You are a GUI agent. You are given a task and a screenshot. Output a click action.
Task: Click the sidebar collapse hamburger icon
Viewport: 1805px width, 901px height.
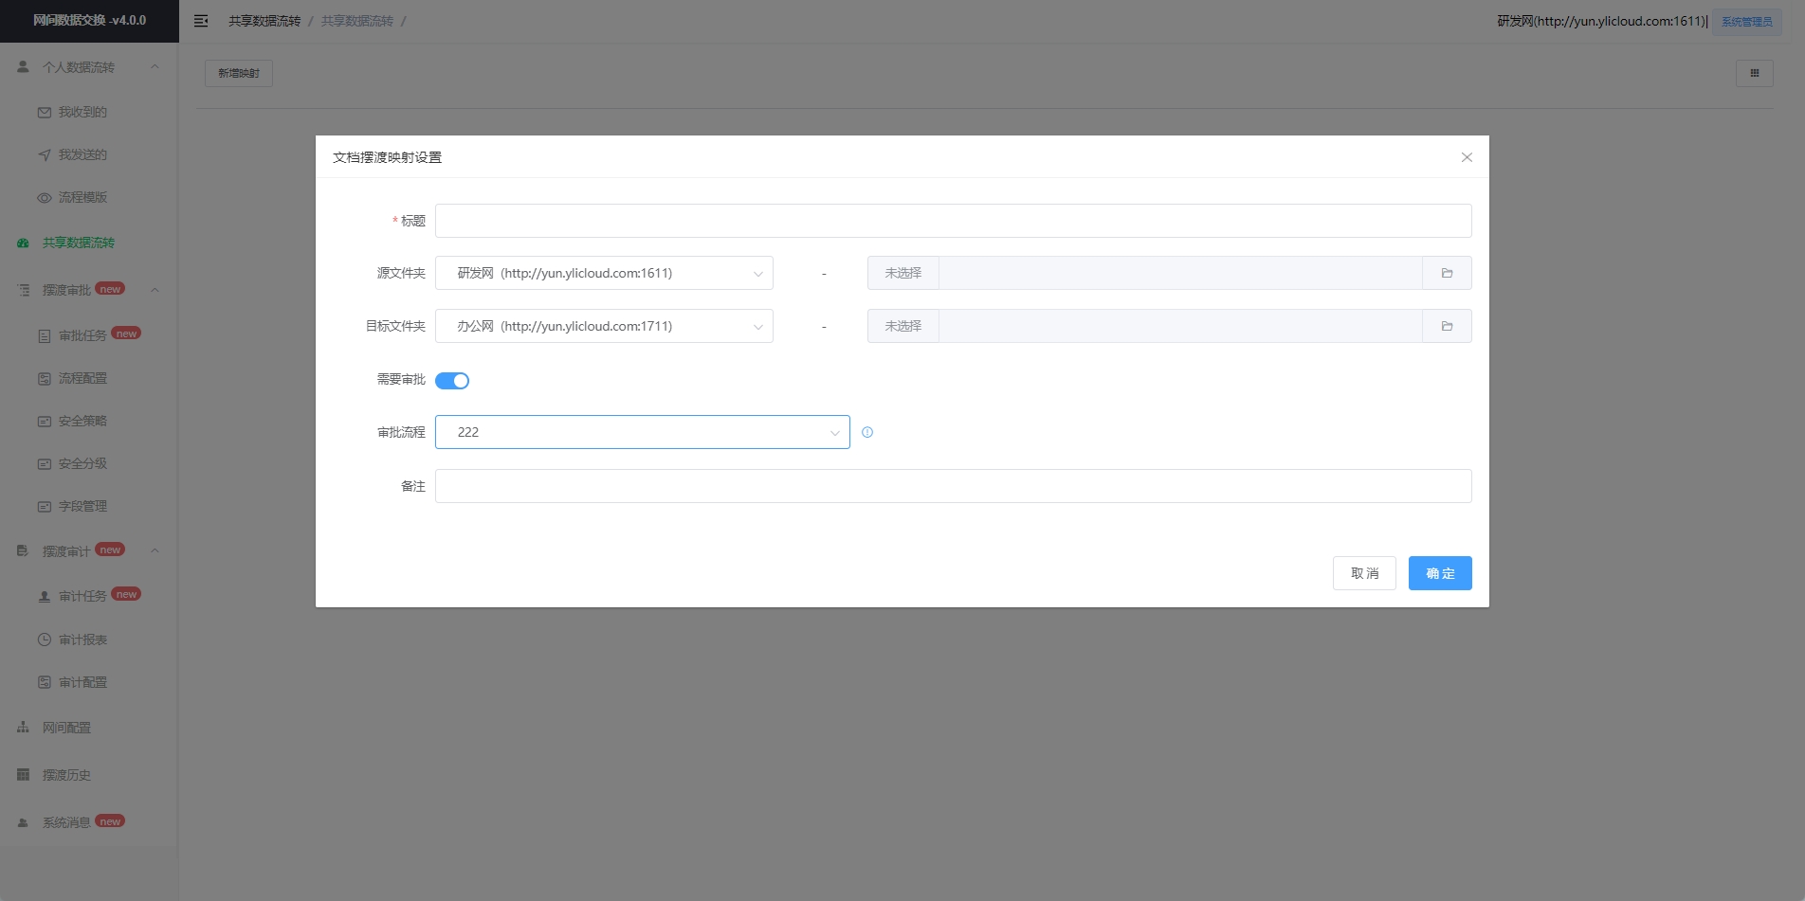click(201, 21)
